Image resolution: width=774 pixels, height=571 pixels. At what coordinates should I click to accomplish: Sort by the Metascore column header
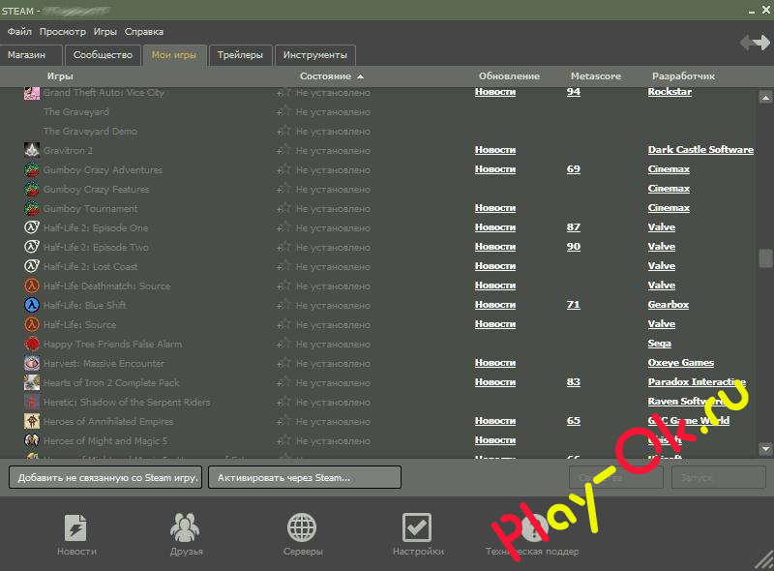pyautogui.click(x=596, y=76)
